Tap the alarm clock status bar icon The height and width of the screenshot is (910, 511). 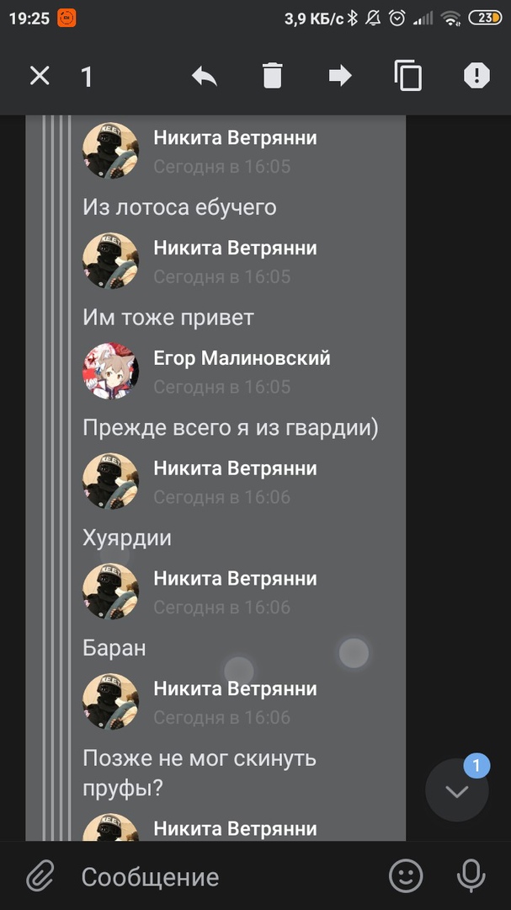point(397,18)
